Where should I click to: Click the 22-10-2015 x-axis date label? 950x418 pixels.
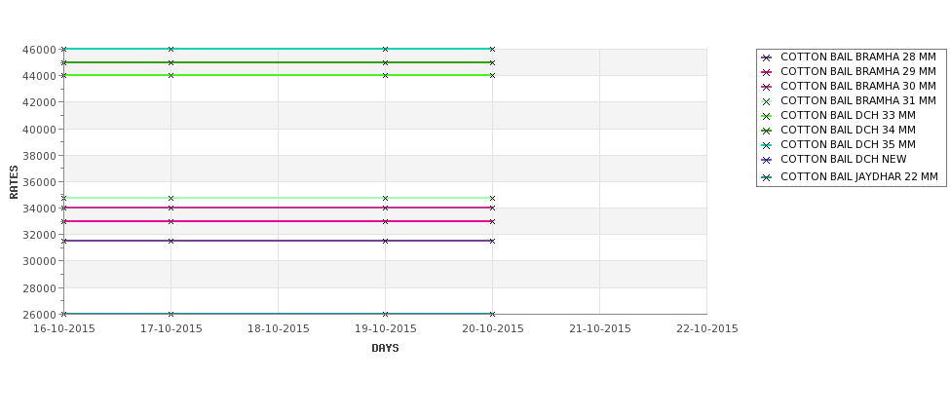point(706,329)
